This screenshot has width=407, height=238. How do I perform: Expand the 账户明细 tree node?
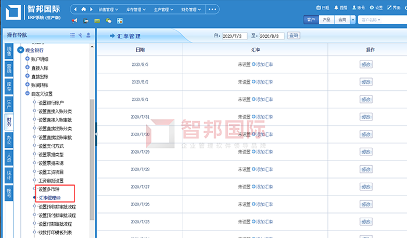(27, 59)
